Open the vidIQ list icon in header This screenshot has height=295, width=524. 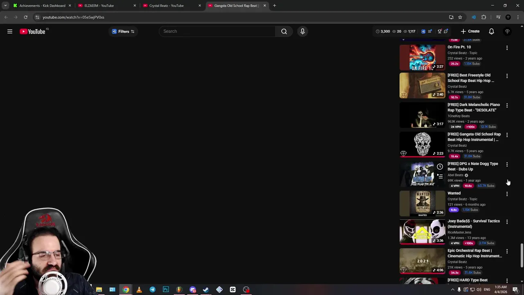click(429, 32)
